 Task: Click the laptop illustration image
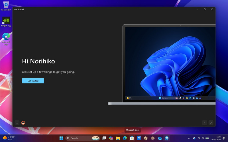click(x=162, y=65)
